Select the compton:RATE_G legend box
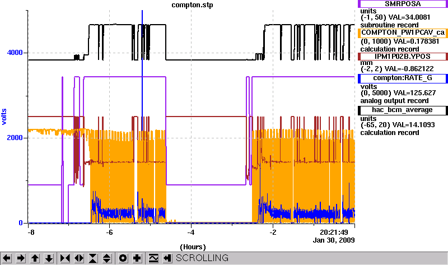Screen dimensions: 448x265 pos(403,78)
